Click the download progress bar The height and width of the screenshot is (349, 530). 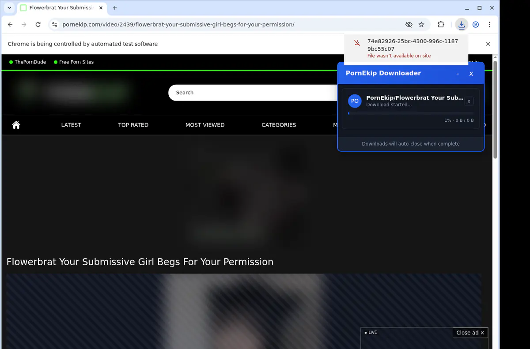pos(411,113)
